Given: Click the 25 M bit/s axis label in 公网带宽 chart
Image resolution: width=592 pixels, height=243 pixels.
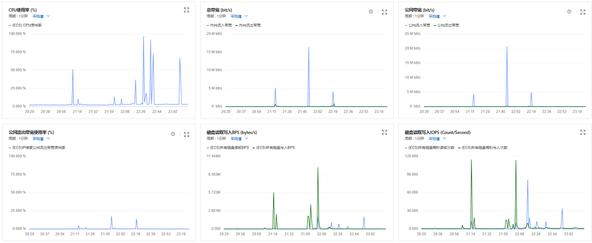Looking at the screenshot, I should coord(413,33).
